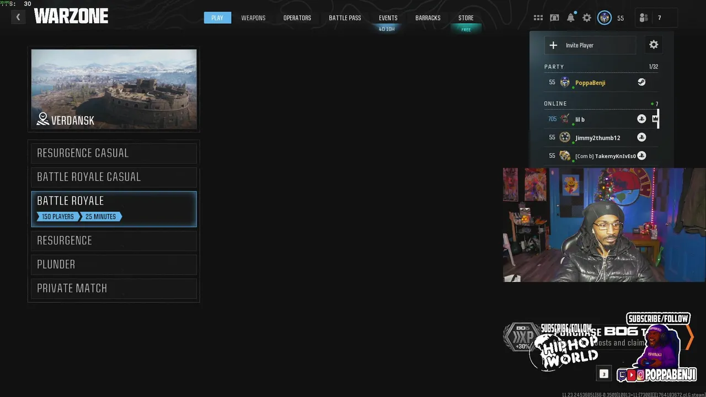Select the Plunder mode
The width and height of the screenshot is (706, 397).
[x=114, y=264]
